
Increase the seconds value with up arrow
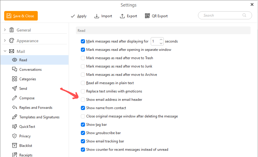point(161,40)
